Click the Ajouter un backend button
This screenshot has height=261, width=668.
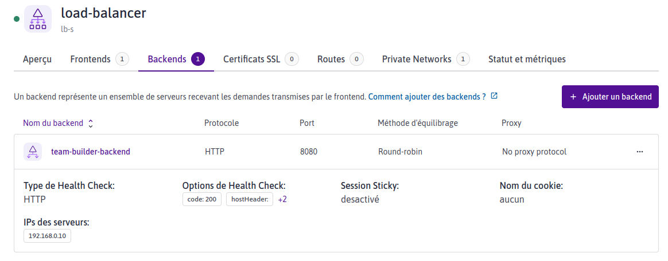pyautogui.click(x=610, y=97)
